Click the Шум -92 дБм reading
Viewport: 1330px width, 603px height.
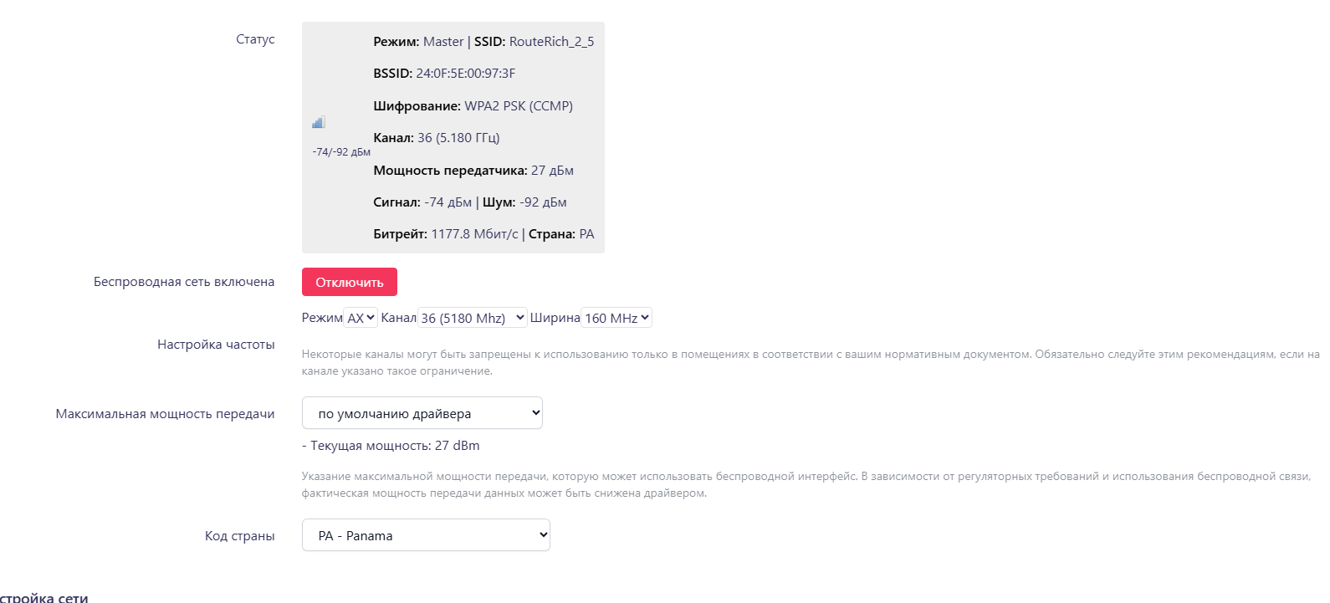point(524,202)
